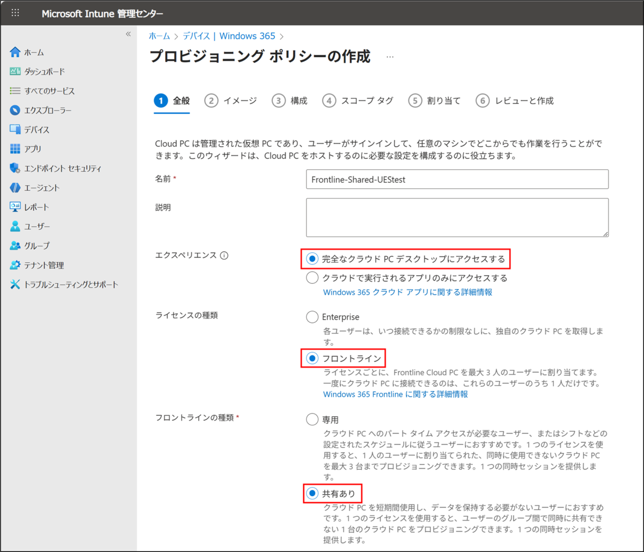Open エンドポイント セキュリティ in the sidebar
This screenshot has height=552, width=644.
tap(63, 168)
